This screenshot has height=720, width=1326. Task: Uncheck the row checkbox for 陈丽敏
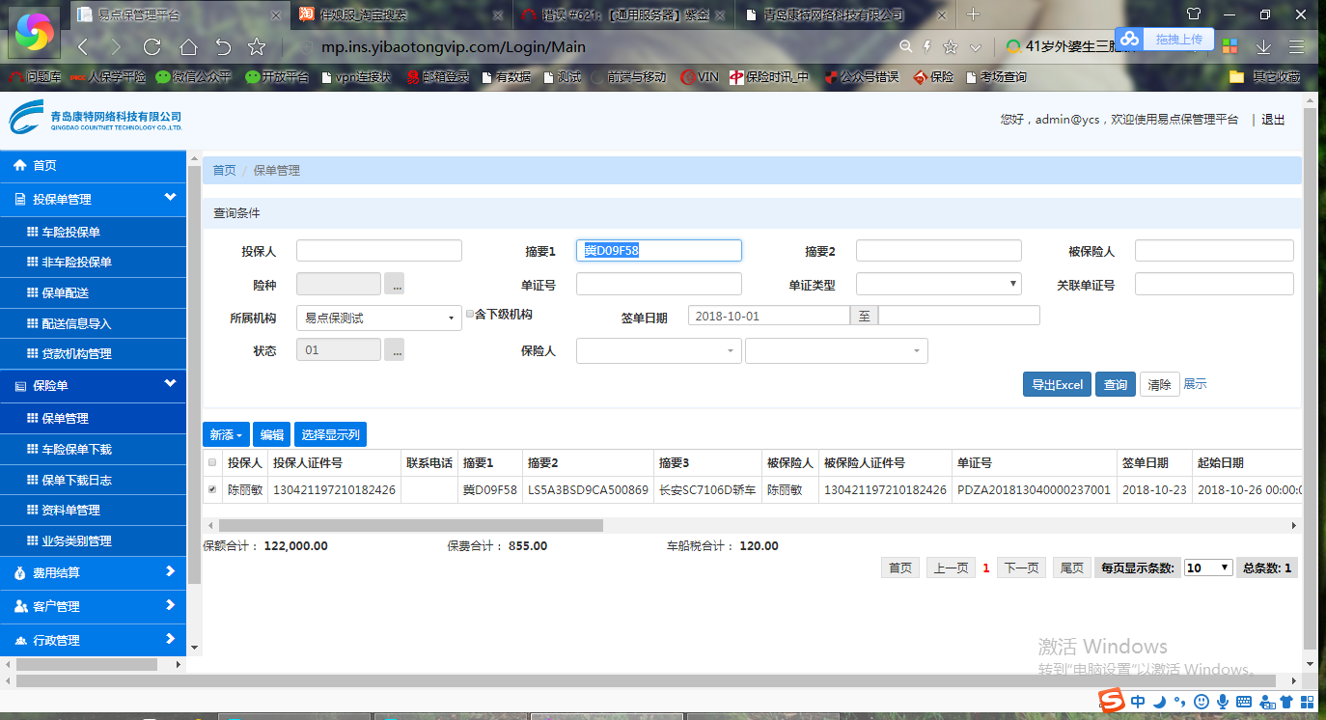pos(212,489)
